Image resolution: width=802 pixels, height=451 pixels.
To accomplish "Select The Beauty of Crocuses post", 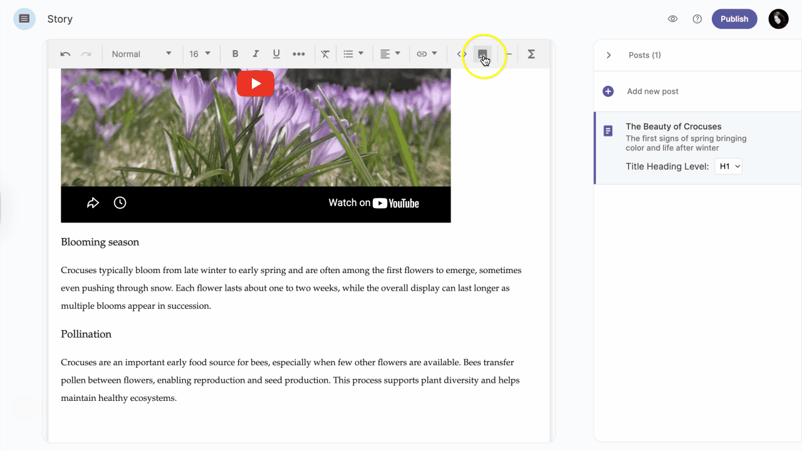I will click(674, 127).
